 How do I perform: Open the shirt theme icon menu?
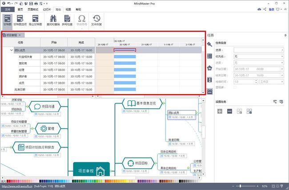(x=278, y=9)
